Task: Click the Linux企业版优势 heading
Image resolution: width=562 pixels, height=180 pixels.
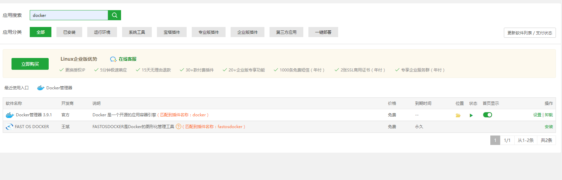Action: (79, 59)
